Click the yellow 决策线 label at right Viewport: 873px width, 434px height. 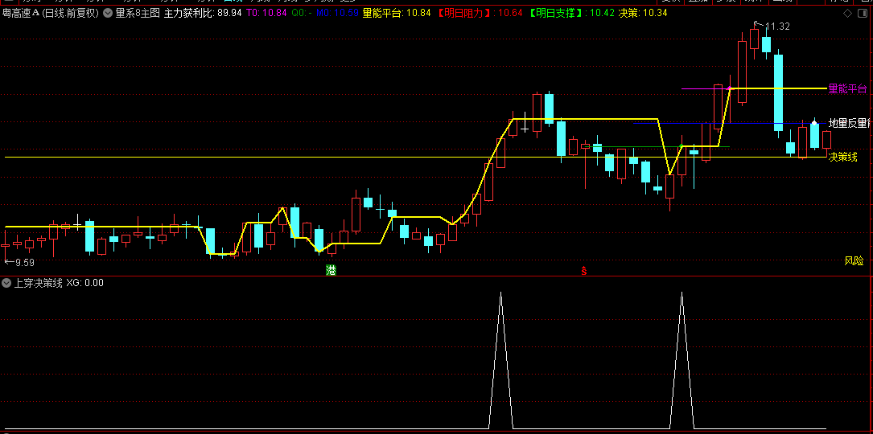843,158
